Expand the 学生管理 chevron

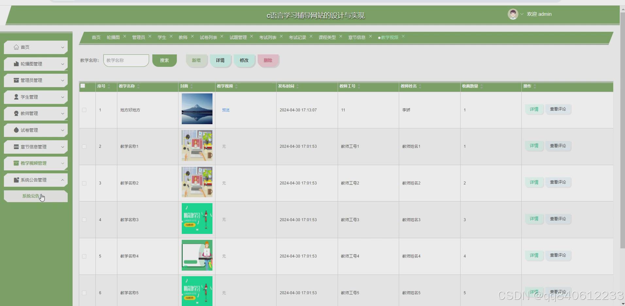63,97
